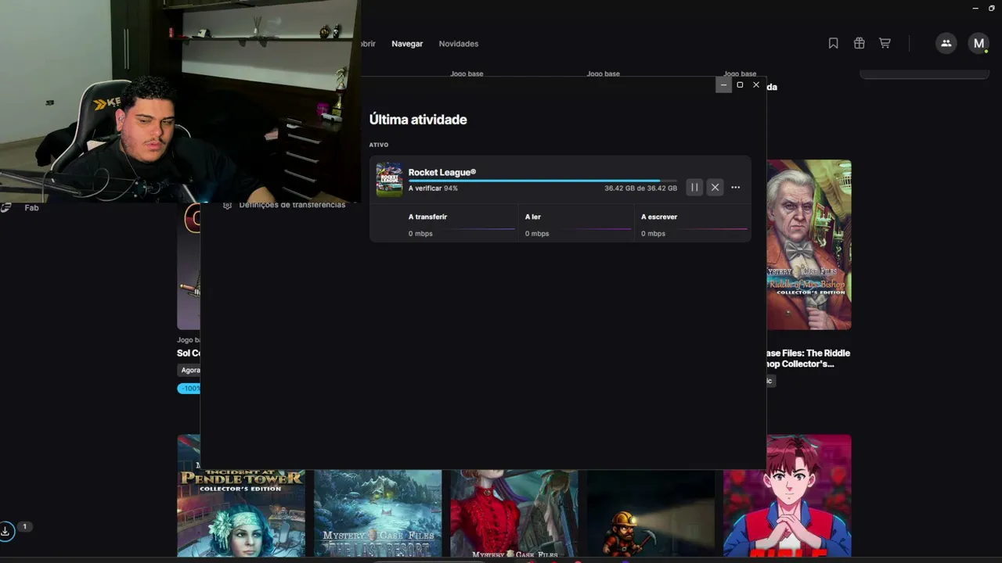Minimize the Última atividade popup window
The height and width of the screenshot is (563, 1002).
[x=723, y=84]
